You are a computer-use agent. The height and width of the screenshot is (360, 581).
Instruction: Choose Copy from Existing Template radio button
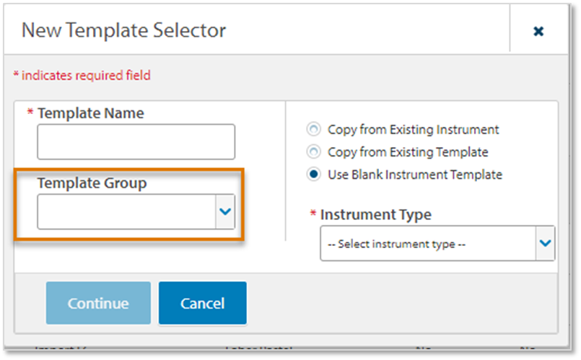pos(314,152)
